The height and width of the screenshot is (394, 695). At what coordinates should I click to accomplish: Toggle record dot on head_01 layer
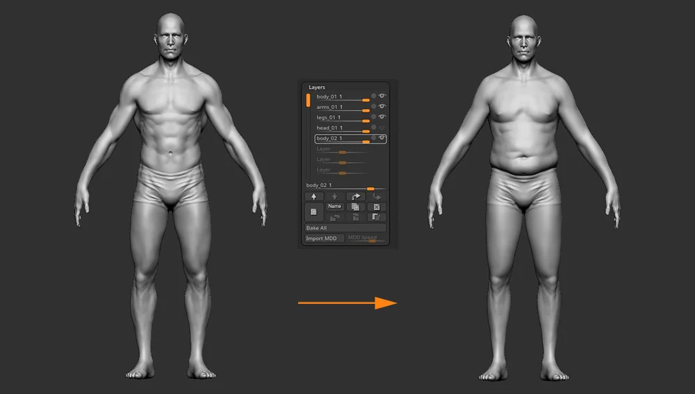(x=374, y=127)
